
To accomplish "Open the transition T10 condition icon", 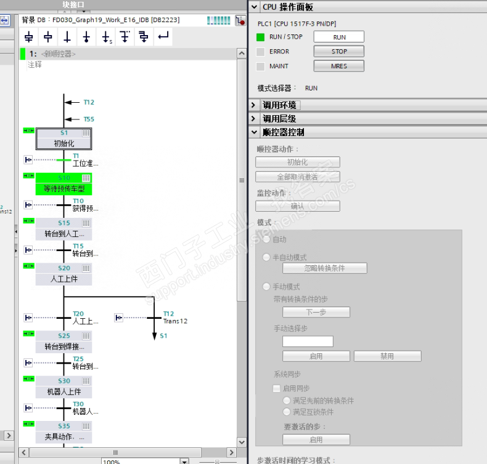I will pos(28,205).
